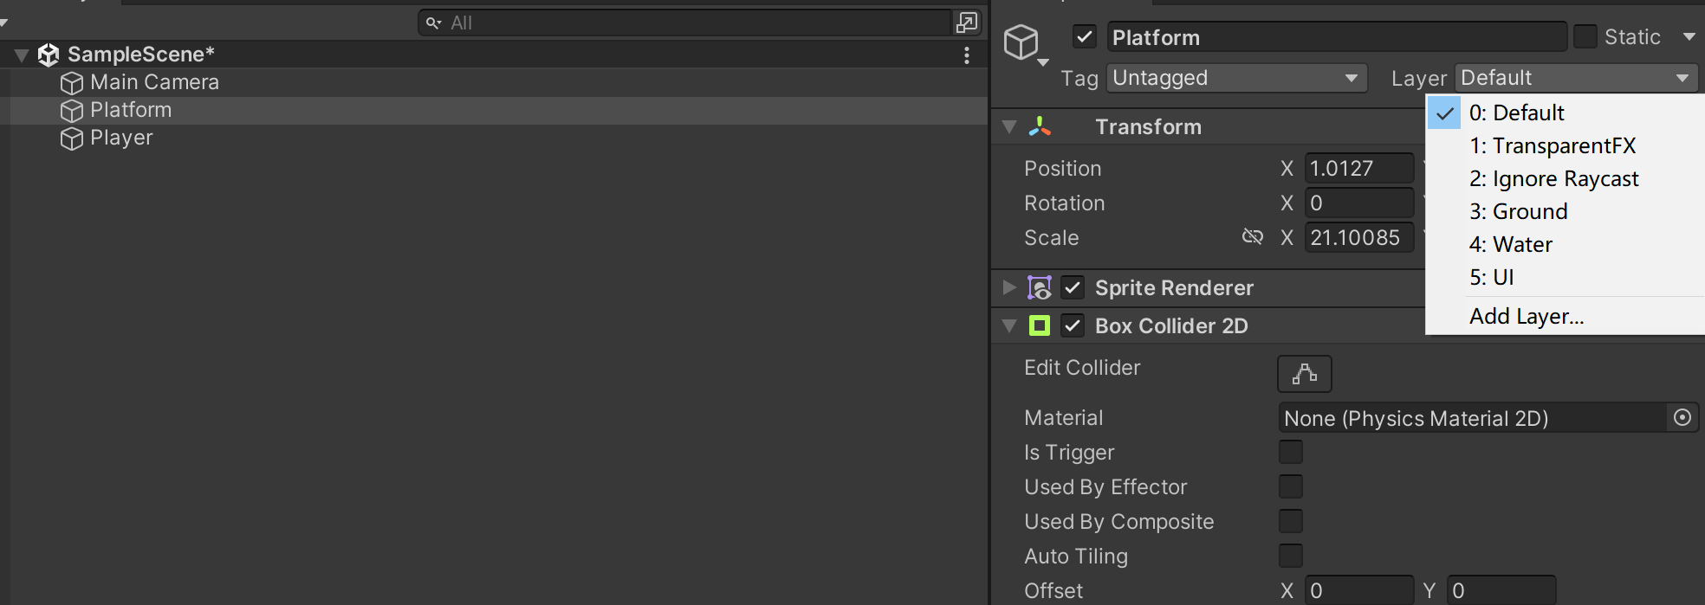Open SampleScene three-dot options menu
The width and height of the screenshot is (1705, 605).
click(x=967, y=55)
